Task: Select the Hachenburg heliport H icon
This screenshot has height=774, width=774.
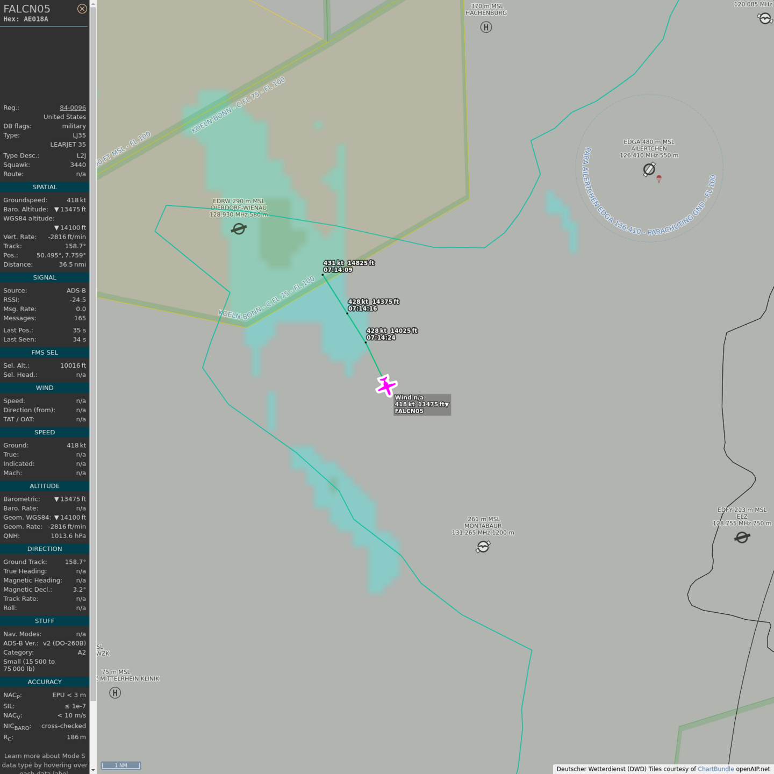Action: [x=486, y=27]
